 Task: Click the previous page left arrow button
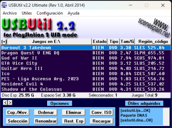tap(5, 103)
